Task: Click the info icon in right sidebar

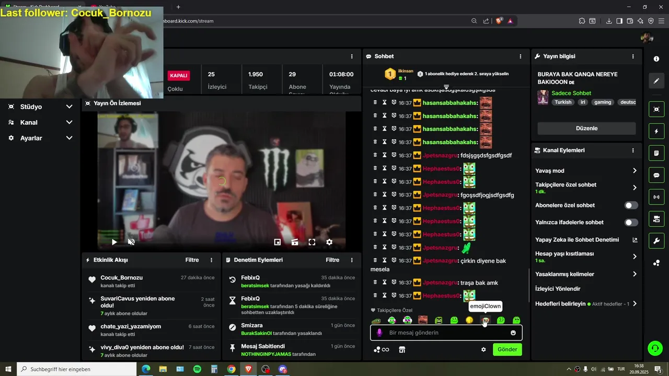Action: 656,59
